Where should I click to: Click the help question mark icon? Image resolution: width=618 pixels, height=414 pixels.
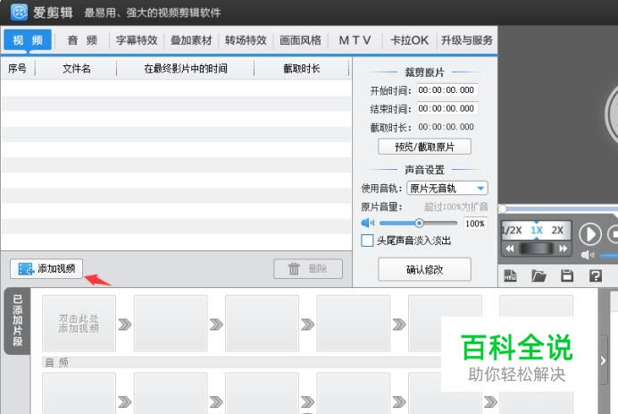596,275
